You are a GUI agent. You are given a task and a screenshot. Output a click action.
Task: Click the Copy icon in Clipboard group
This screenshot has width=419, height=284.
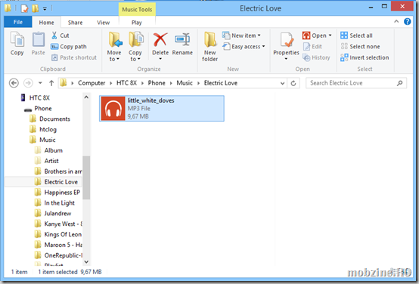tap(17, 43)
